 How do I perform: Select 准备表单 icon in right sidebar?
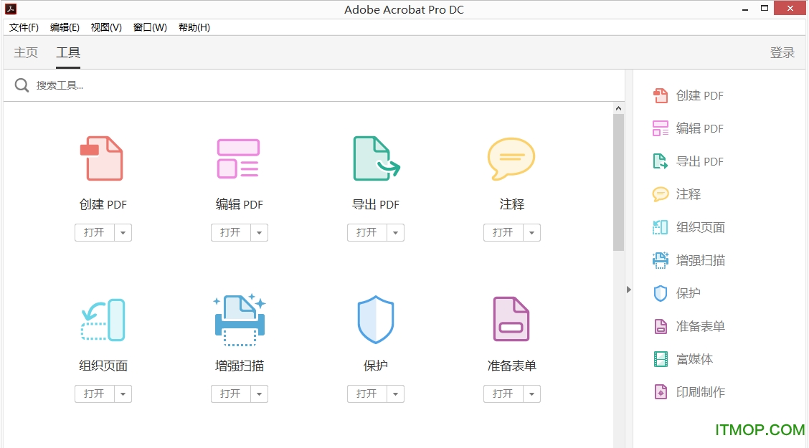click(x=661, y=326)
